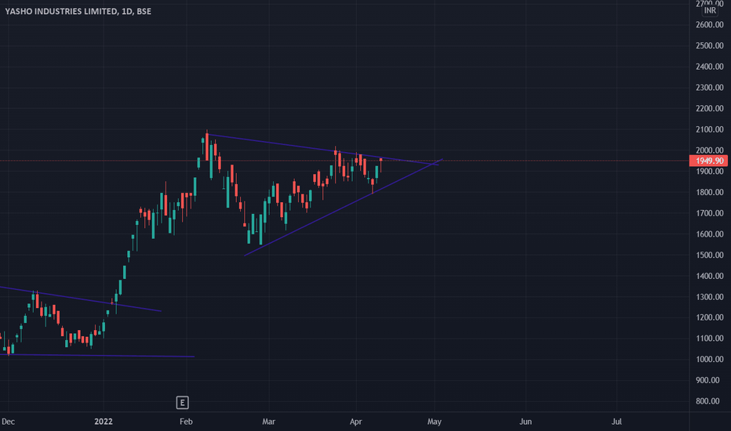731x431 pixels.
Task: Click the 1500.00 price axis label
Action: click(710, 255)
